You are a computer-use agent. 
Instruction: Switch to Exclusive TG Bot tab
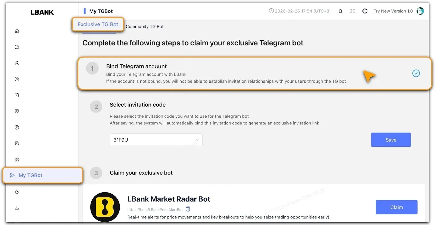98,24
